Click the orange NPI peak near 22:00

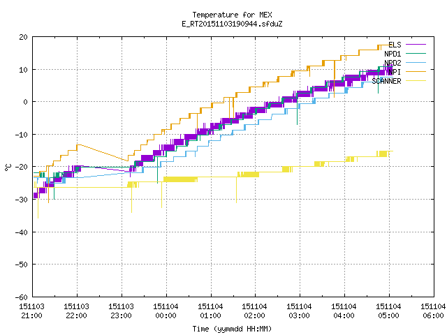point(79,145)
